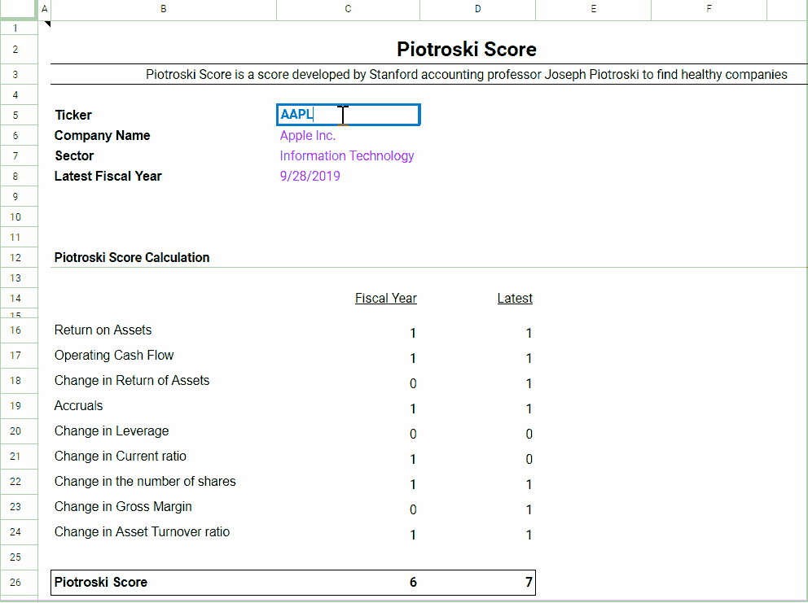This screenshot has width=808, height=603.
Task: Click Fiscal Year value for Accruals
Action: pos(413,409)
